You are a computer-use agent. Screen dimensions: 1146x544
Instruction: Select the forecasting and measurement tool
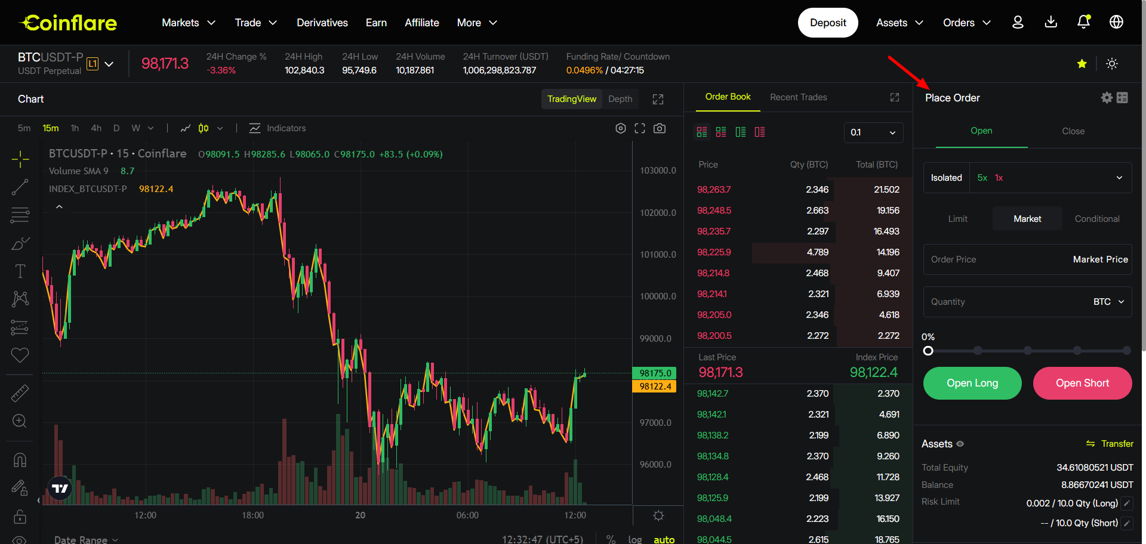click(20, 327)
